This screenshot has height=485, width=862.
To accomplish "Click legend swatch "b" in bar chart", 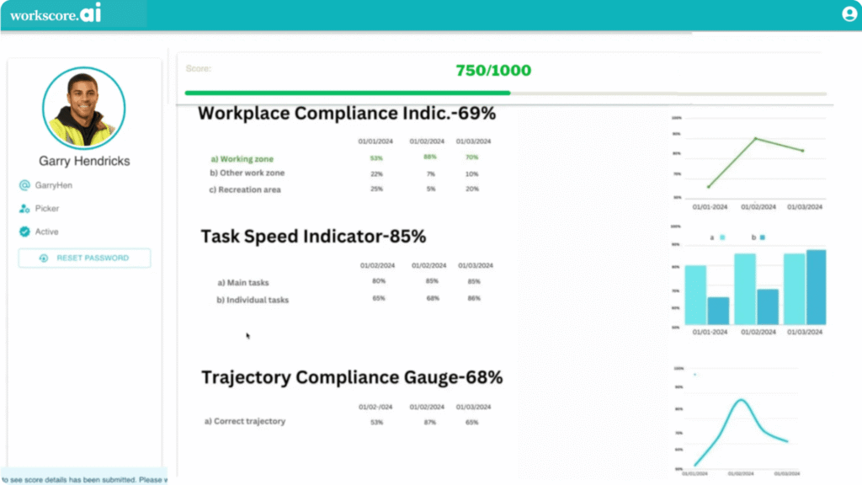I will click(762, 238).
